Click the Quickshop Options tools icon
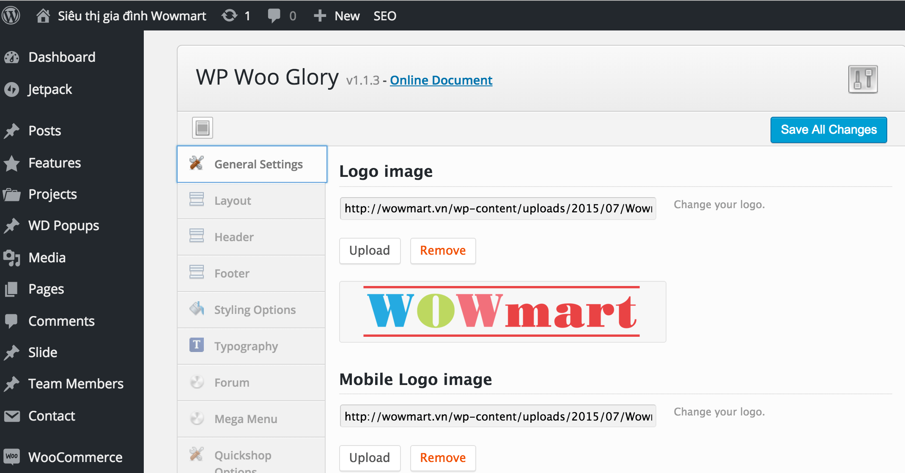Viewport: 905px width, 473px height. tap(197, 454)
